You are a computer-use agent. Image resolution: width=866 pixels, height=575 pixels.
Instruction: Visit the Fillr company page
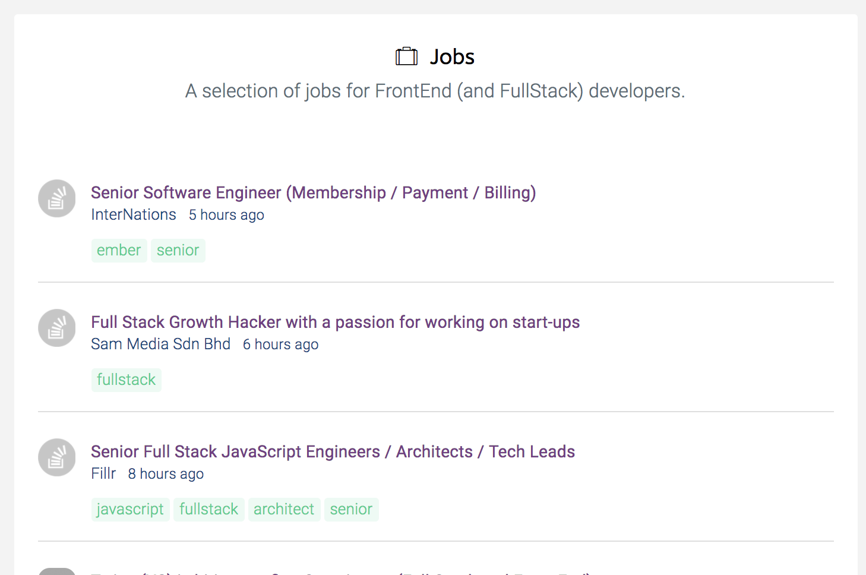(103, 473)
